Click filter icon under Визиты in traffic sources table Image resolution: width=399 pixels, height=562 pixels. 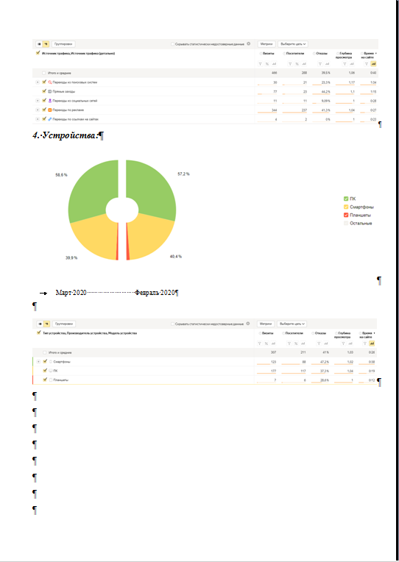click(x=261, y=64)
